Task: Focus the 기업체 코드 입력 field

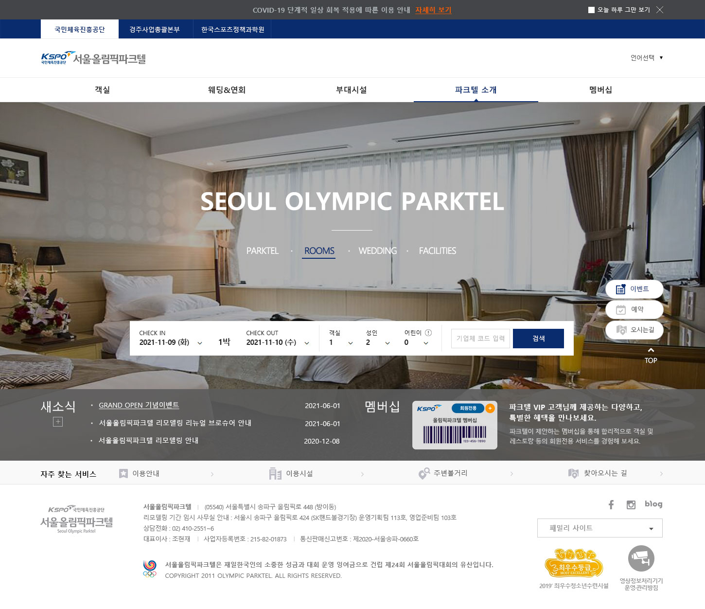Action: 480,339
